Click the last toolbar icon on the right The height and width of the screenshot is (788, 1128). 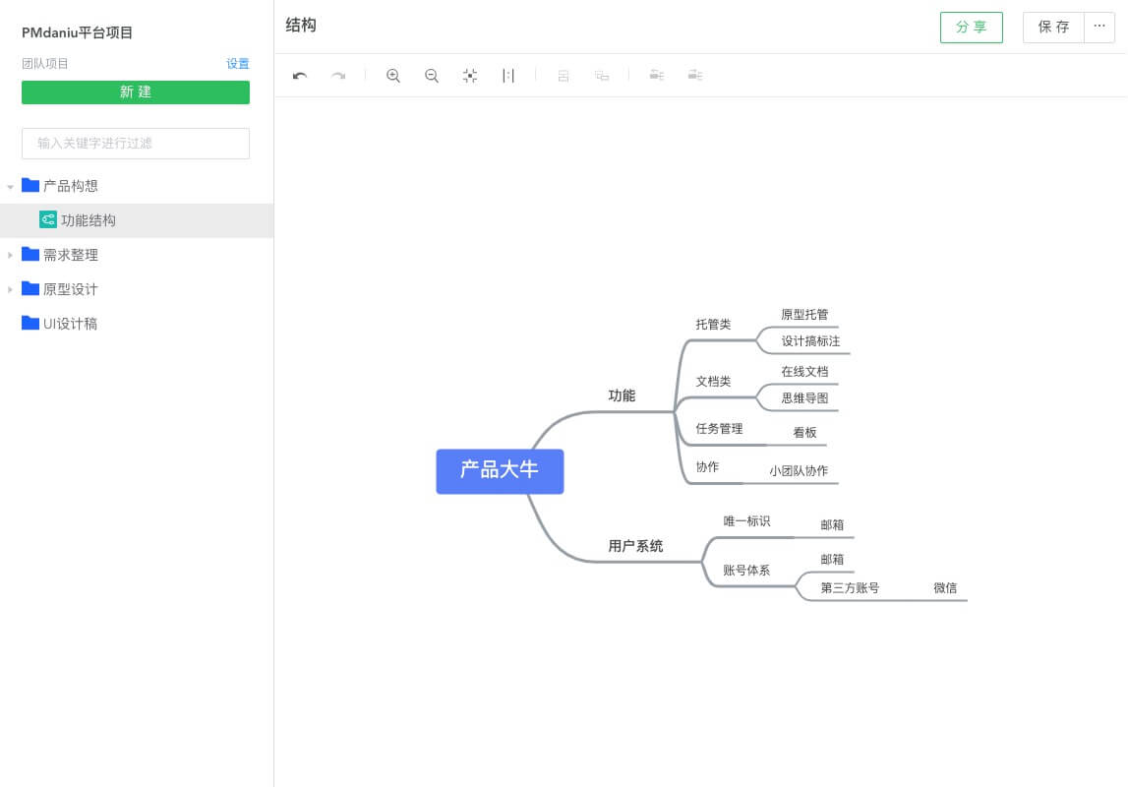click(695, 76)
